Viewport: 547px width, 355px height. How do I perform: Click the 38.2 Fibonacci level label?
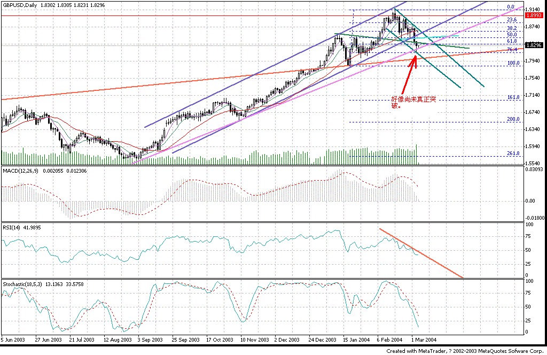pos(512,28)
